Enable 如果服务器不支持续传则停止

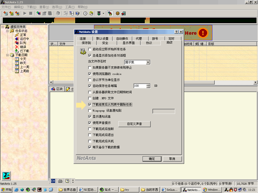tap(90, 68)
